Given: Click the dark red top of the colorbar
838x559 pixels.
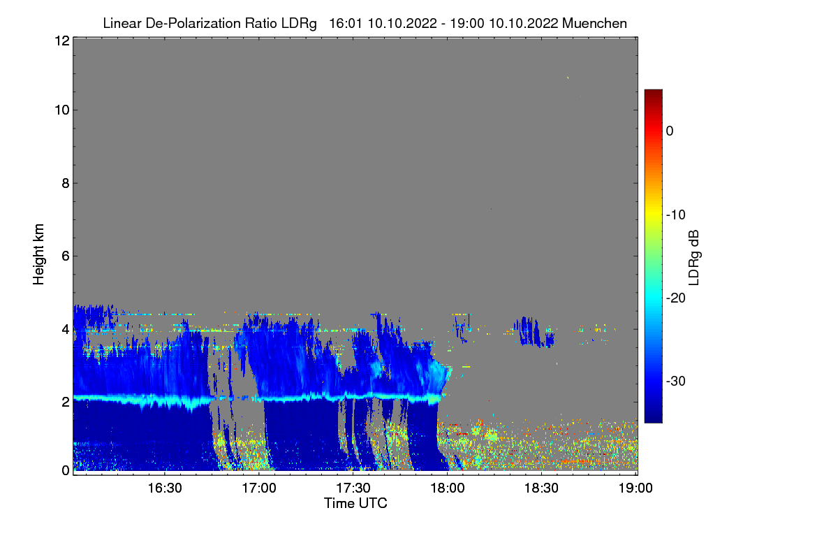Looking at the screenshot, I should pos(653,96).
